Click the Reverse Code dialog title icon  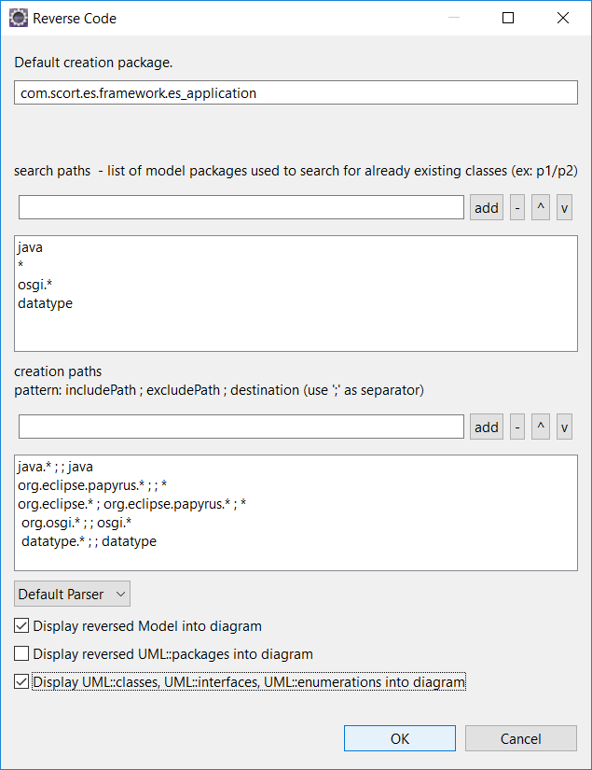tap(18, 18)
